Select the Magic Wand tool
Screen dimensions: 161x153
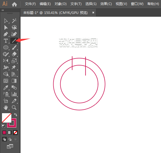tap(14, 21)
